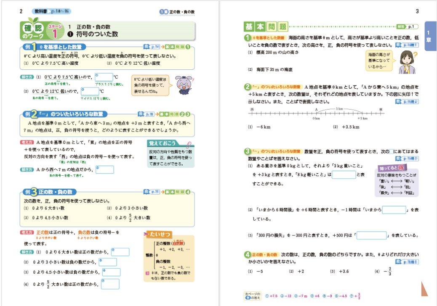Click answer box ④ for 6大きい数
Screen dimensions: 437x306
tap(120, 252)
